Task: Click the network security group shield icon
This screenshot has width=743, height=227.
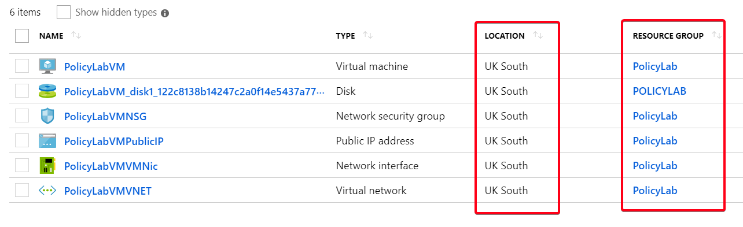Action: (47, 116)
